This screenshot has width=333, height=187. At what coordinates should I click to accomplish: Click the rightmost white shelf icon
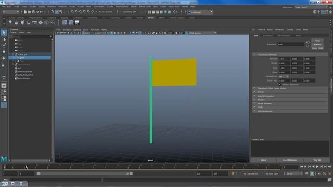tap(76, 22)
